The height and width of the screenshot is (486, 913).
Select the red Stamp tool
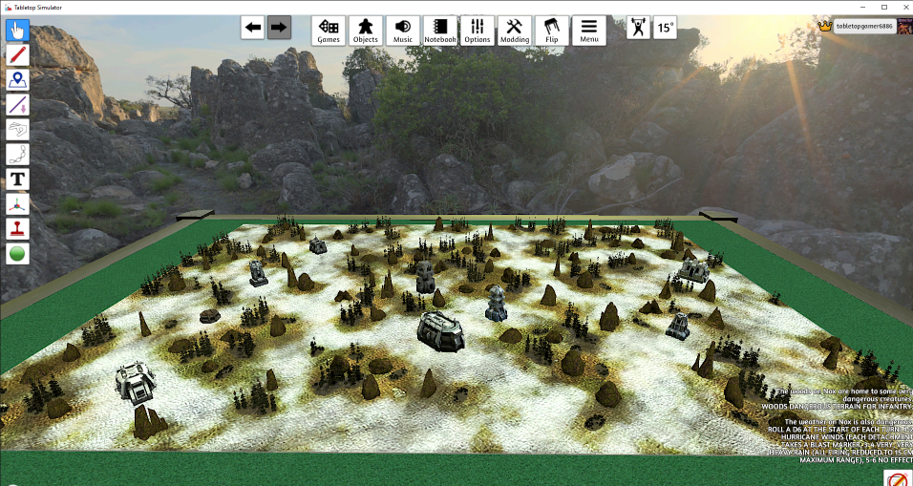17,229
